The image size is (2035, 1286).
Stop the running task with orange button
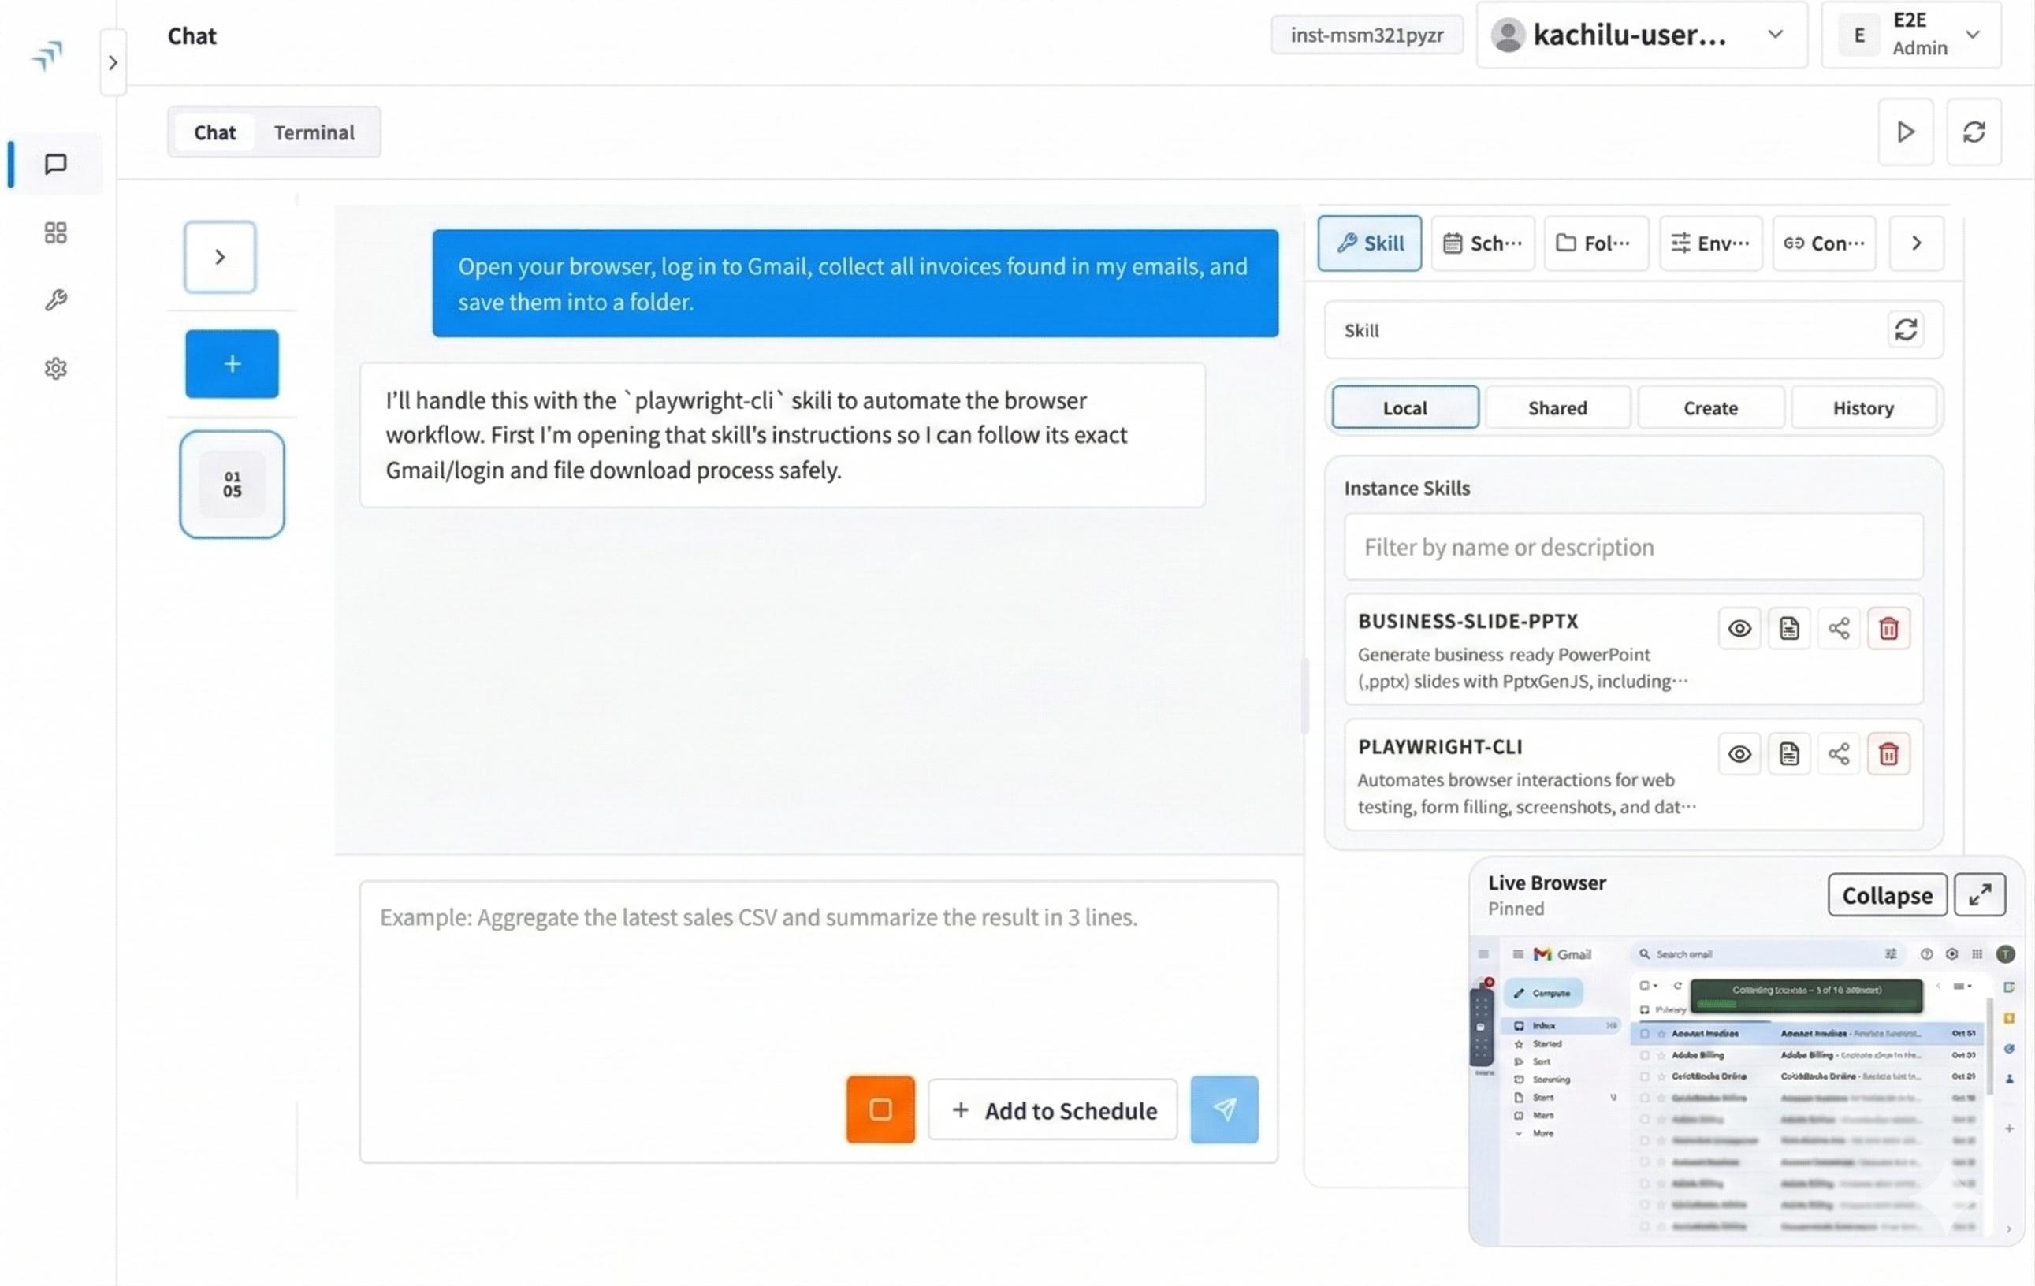[x=880, y=1109]
